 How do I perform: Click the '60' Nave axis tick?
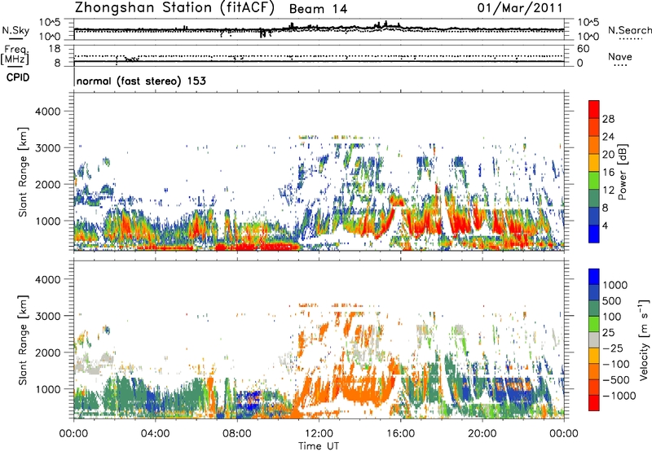click(x=584, y=49)
